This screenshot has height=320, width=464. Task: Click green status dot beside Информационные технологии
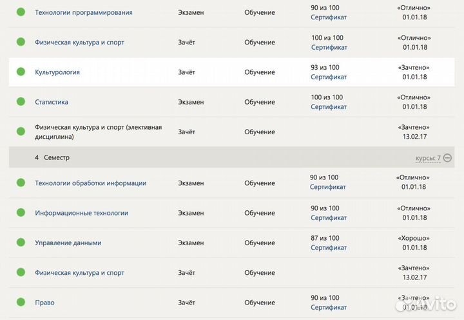tap(21, 213)
